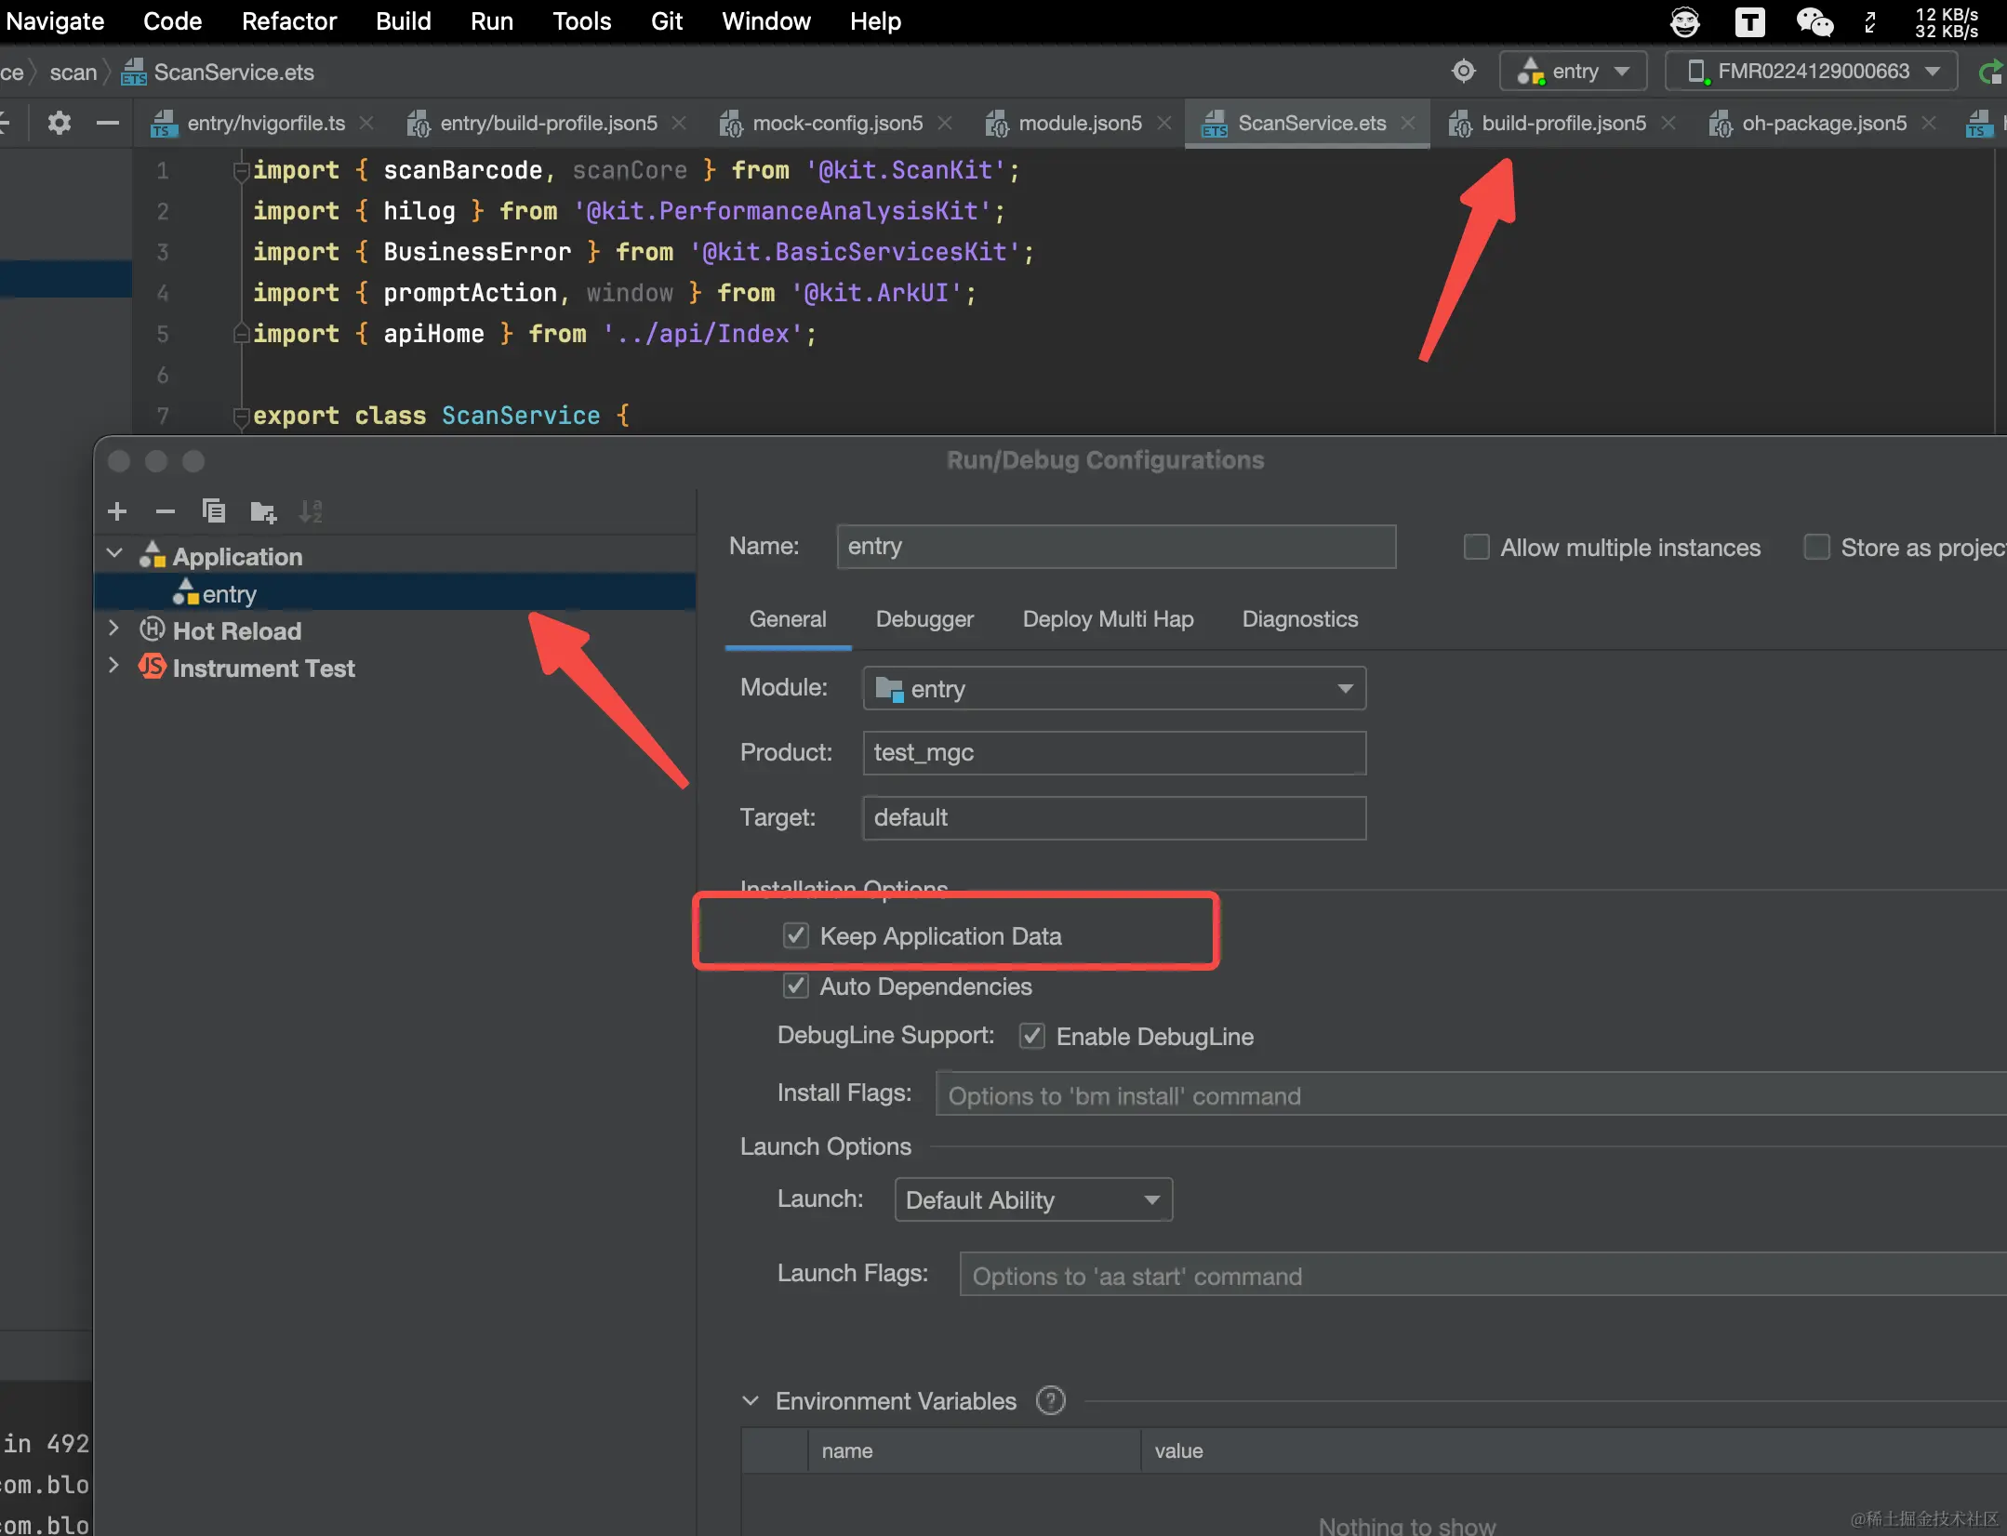Viewport: 2007px width, 1536px height.
Task: Click the hide panel minus icon beside the gear
Action: click(x=108, y=123)
